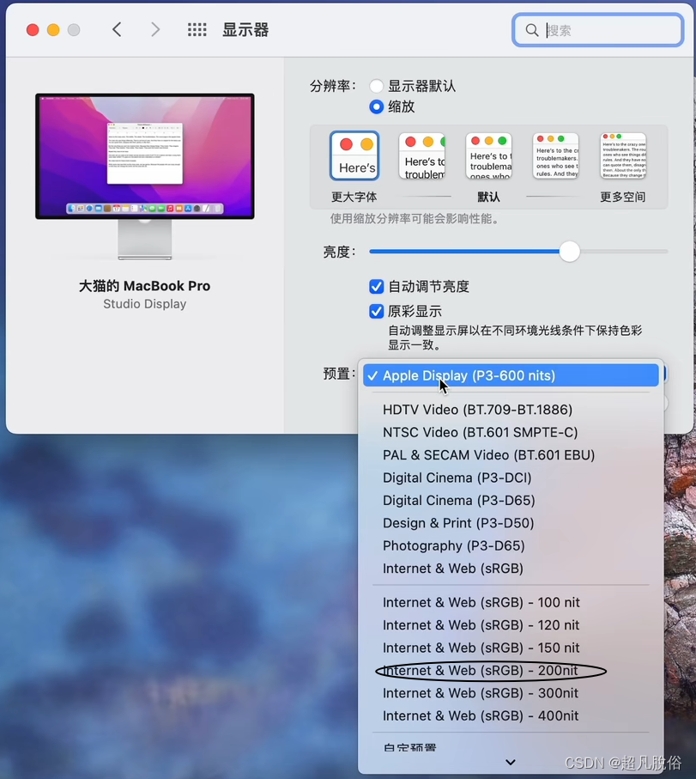
Task: Toggle the 原彩显示 True Tone checkbox
Action: [376, 312]
